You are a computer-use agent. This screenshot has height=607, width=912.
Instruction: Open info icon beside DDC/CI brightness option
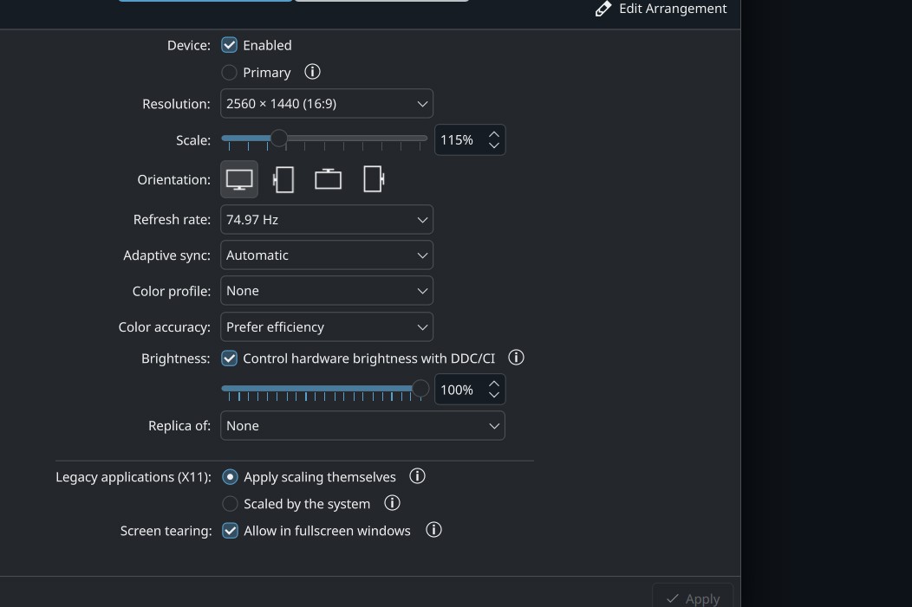click(516, 358)
